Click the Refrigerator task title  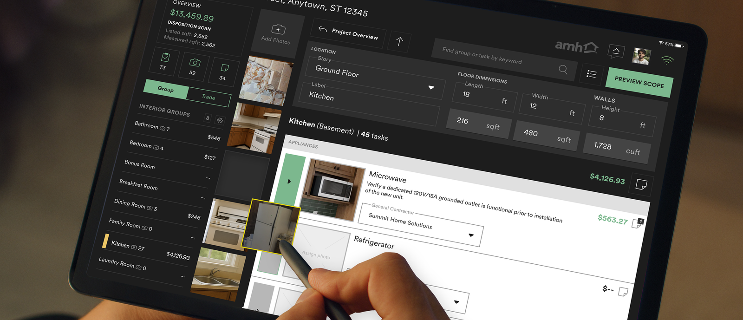(x=374, y=242)
